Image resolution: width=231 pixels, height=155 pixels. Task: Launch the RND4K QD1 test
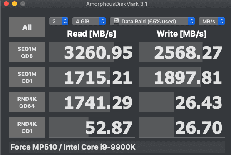click(27, 127)
